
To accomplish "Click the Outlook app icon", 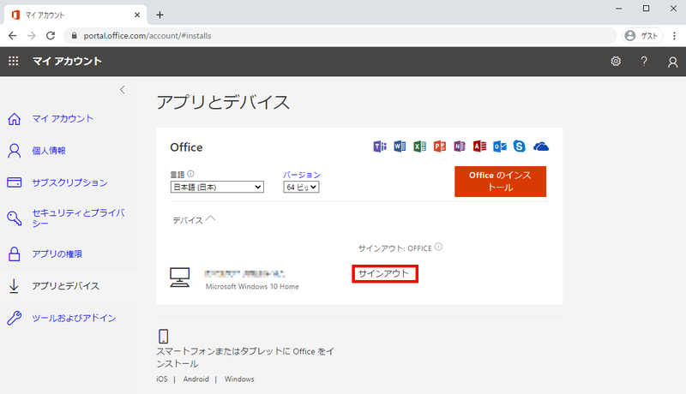I will coord(500,146).
